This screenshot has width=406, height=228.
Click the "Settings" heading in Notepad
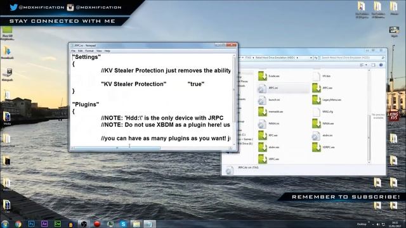(86, 57)
